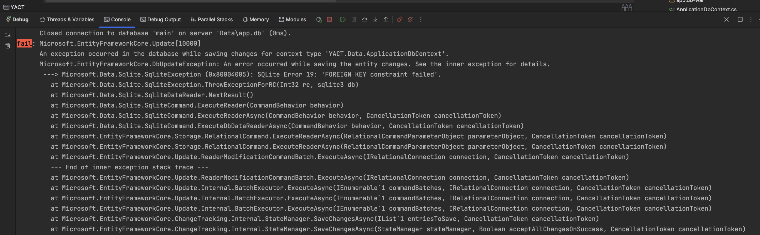The width and height of the screenshot is (760, 235).
Task: Click the ExecuteDbDataReaderAsync stack frame
Action: click(287, 126)
